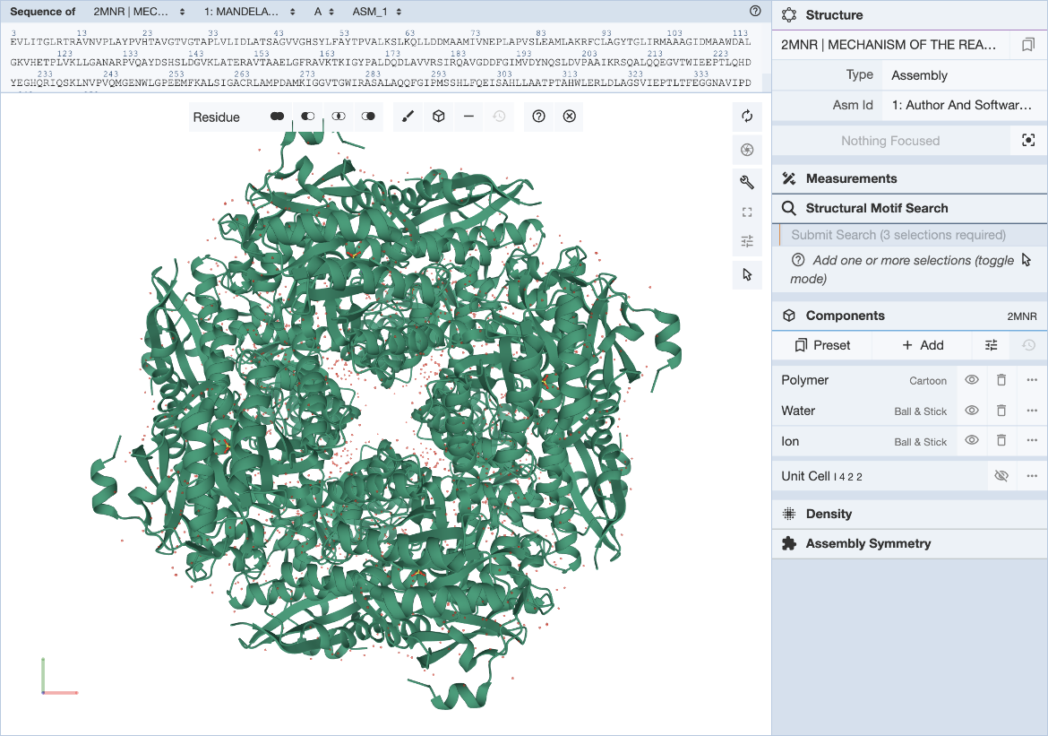Show the Unit Cell I 4 2 2
1048x736 pixels.
[x=1001, y=476]
